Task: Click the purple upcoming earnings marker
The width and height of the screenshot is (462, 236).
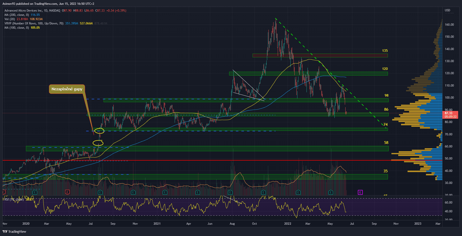Action: [360, 192]
